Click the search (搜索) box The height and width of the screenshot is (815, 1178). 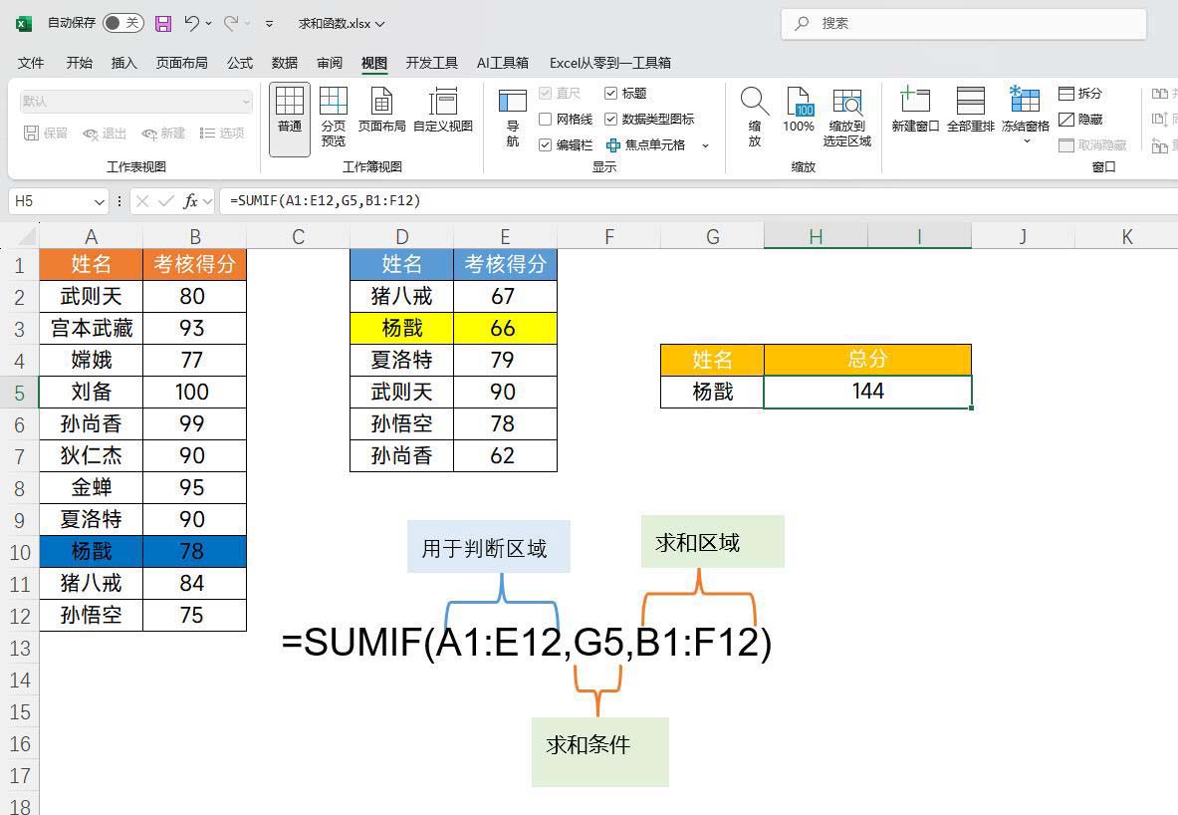coord(964,23)
